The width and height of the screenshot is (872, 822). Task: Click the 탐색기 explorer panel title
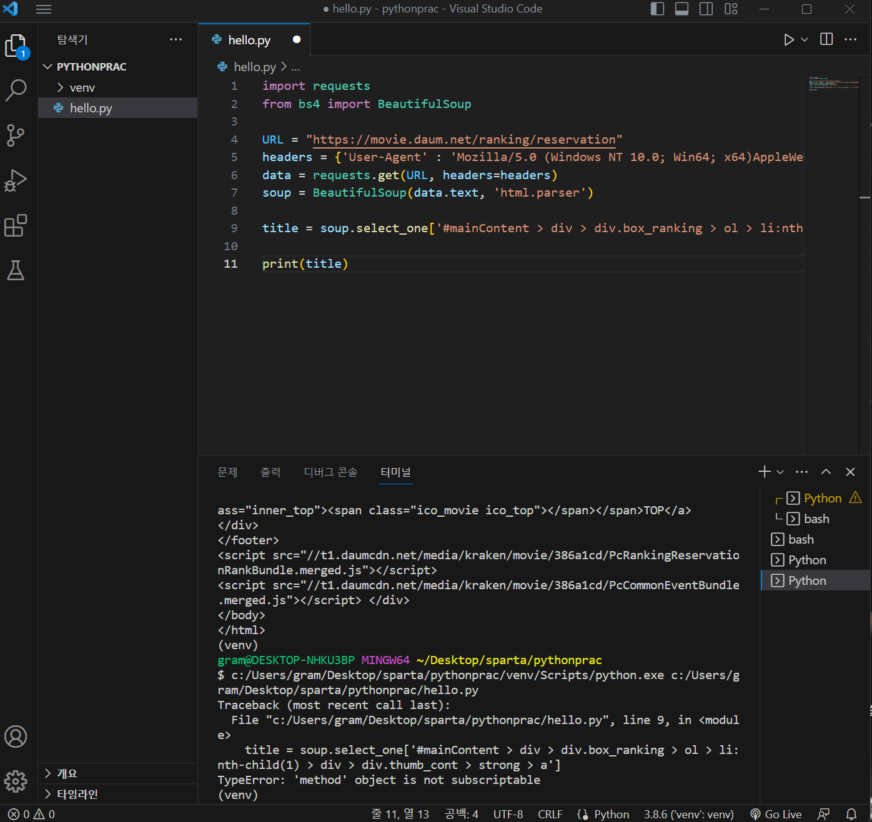[72, 39]
